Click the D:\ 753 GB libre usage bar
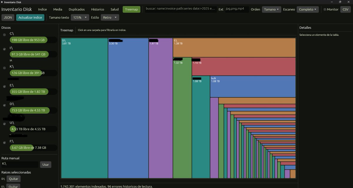 33,110
